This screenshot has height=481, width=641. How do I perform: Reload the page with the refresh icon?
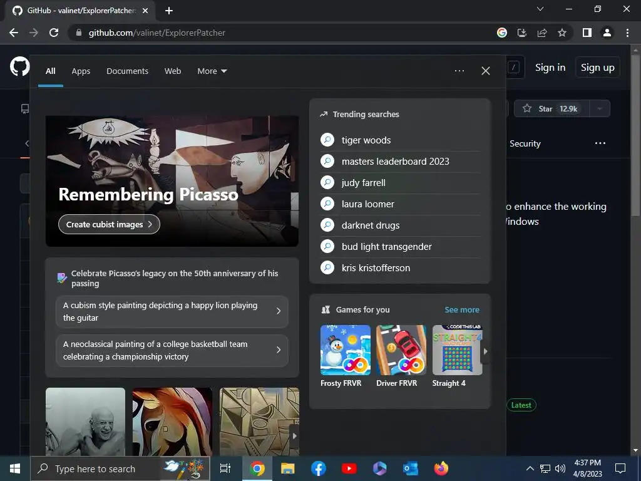pyautogui.click(x=54, y=33)
